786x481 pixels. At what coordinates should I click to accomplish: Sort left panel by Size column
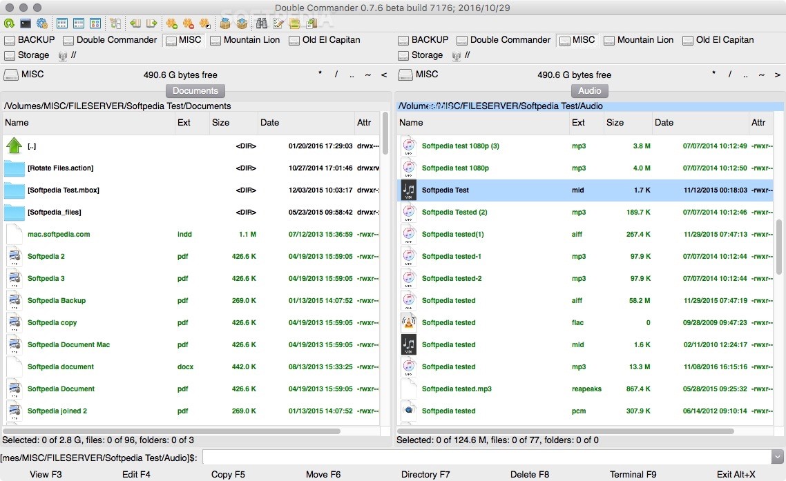click(233, 123)
